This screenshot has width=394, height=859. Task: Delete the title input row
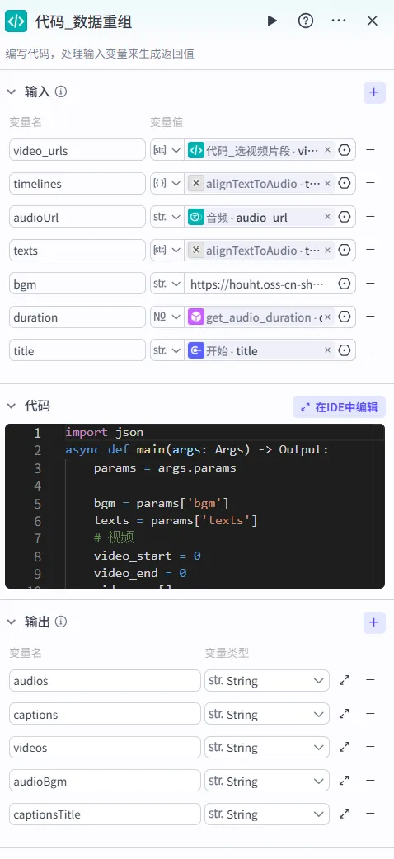point(370,350)
